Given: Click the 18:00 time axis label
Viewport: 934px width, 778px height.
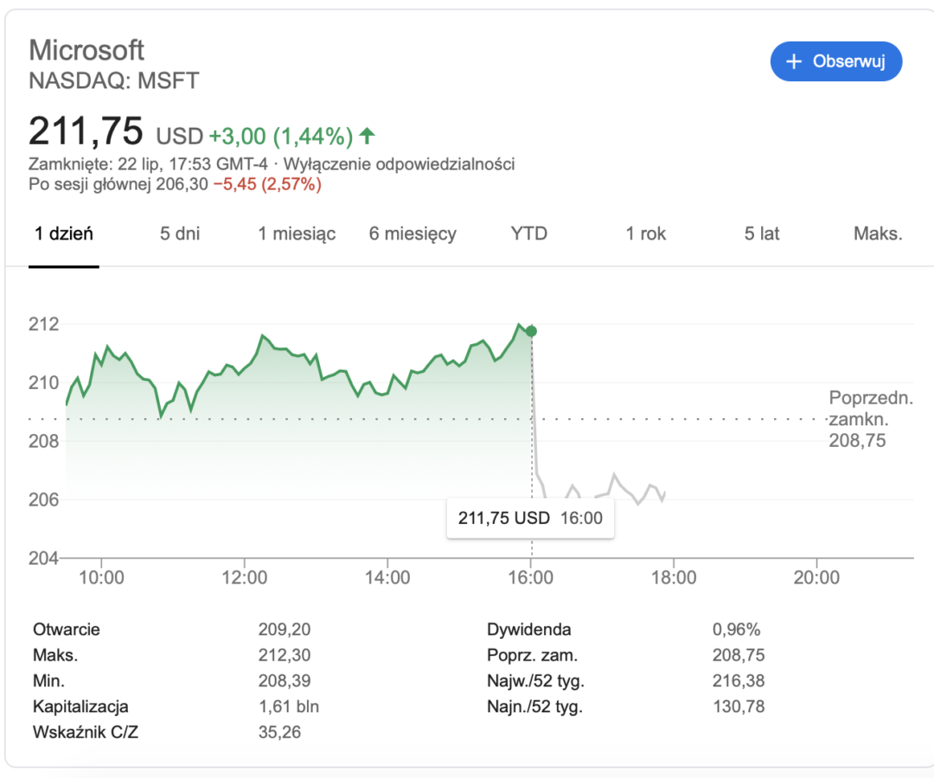Looking at the screenshot, I should (674, 577).
